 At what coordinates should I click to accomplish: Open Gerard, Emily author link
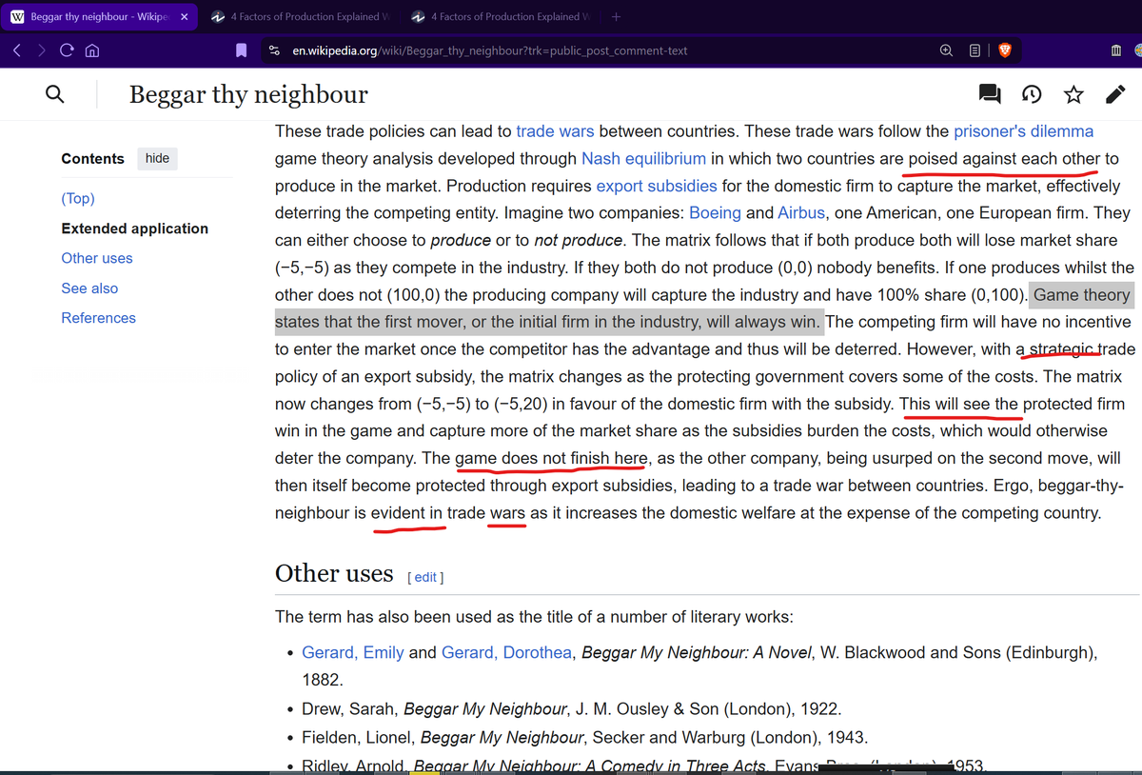[x=353, y=652]
